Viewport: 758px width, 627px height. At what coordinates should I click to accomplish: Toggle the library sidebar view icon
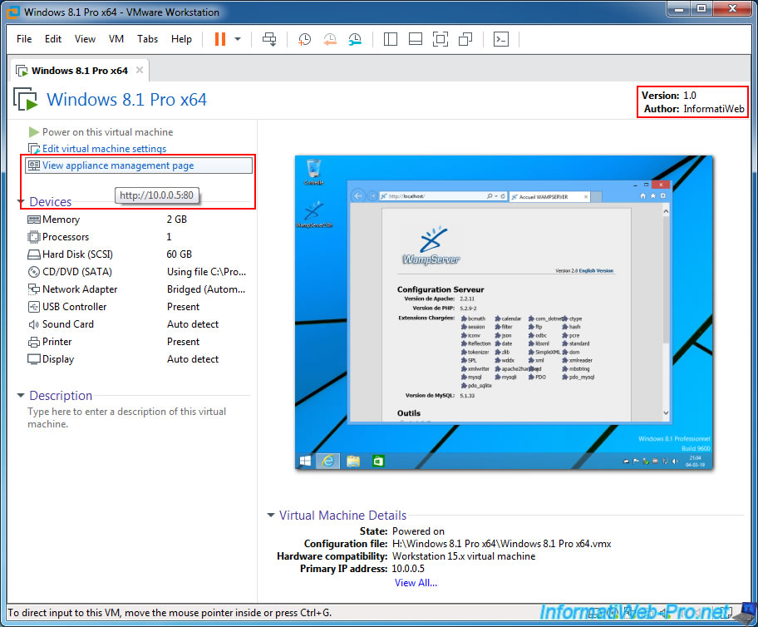coord(390,39)
